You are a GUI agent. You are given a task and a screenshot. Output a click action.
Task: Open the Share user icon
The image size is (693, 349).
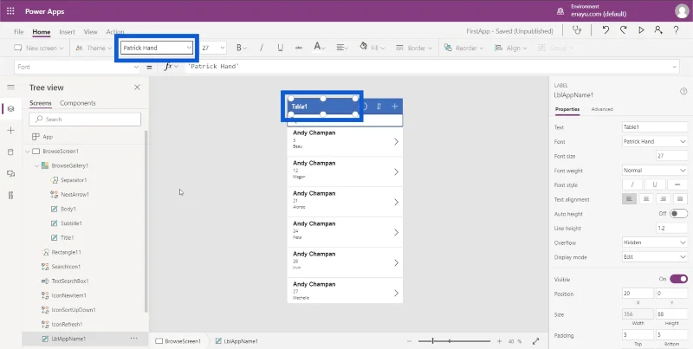658,30
